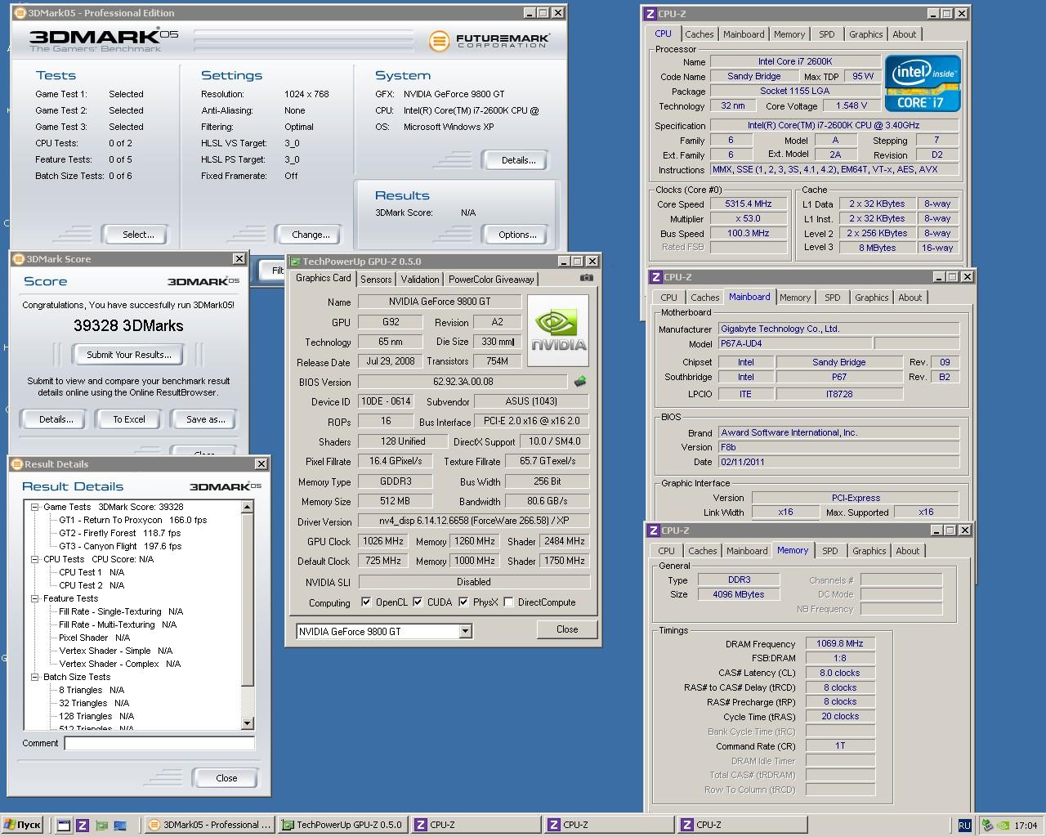The height and width of the screenshot is (837, 1046).
Task: Switch to TechPowerUp GPU-Z taskbar button
Action: (342, 825)
